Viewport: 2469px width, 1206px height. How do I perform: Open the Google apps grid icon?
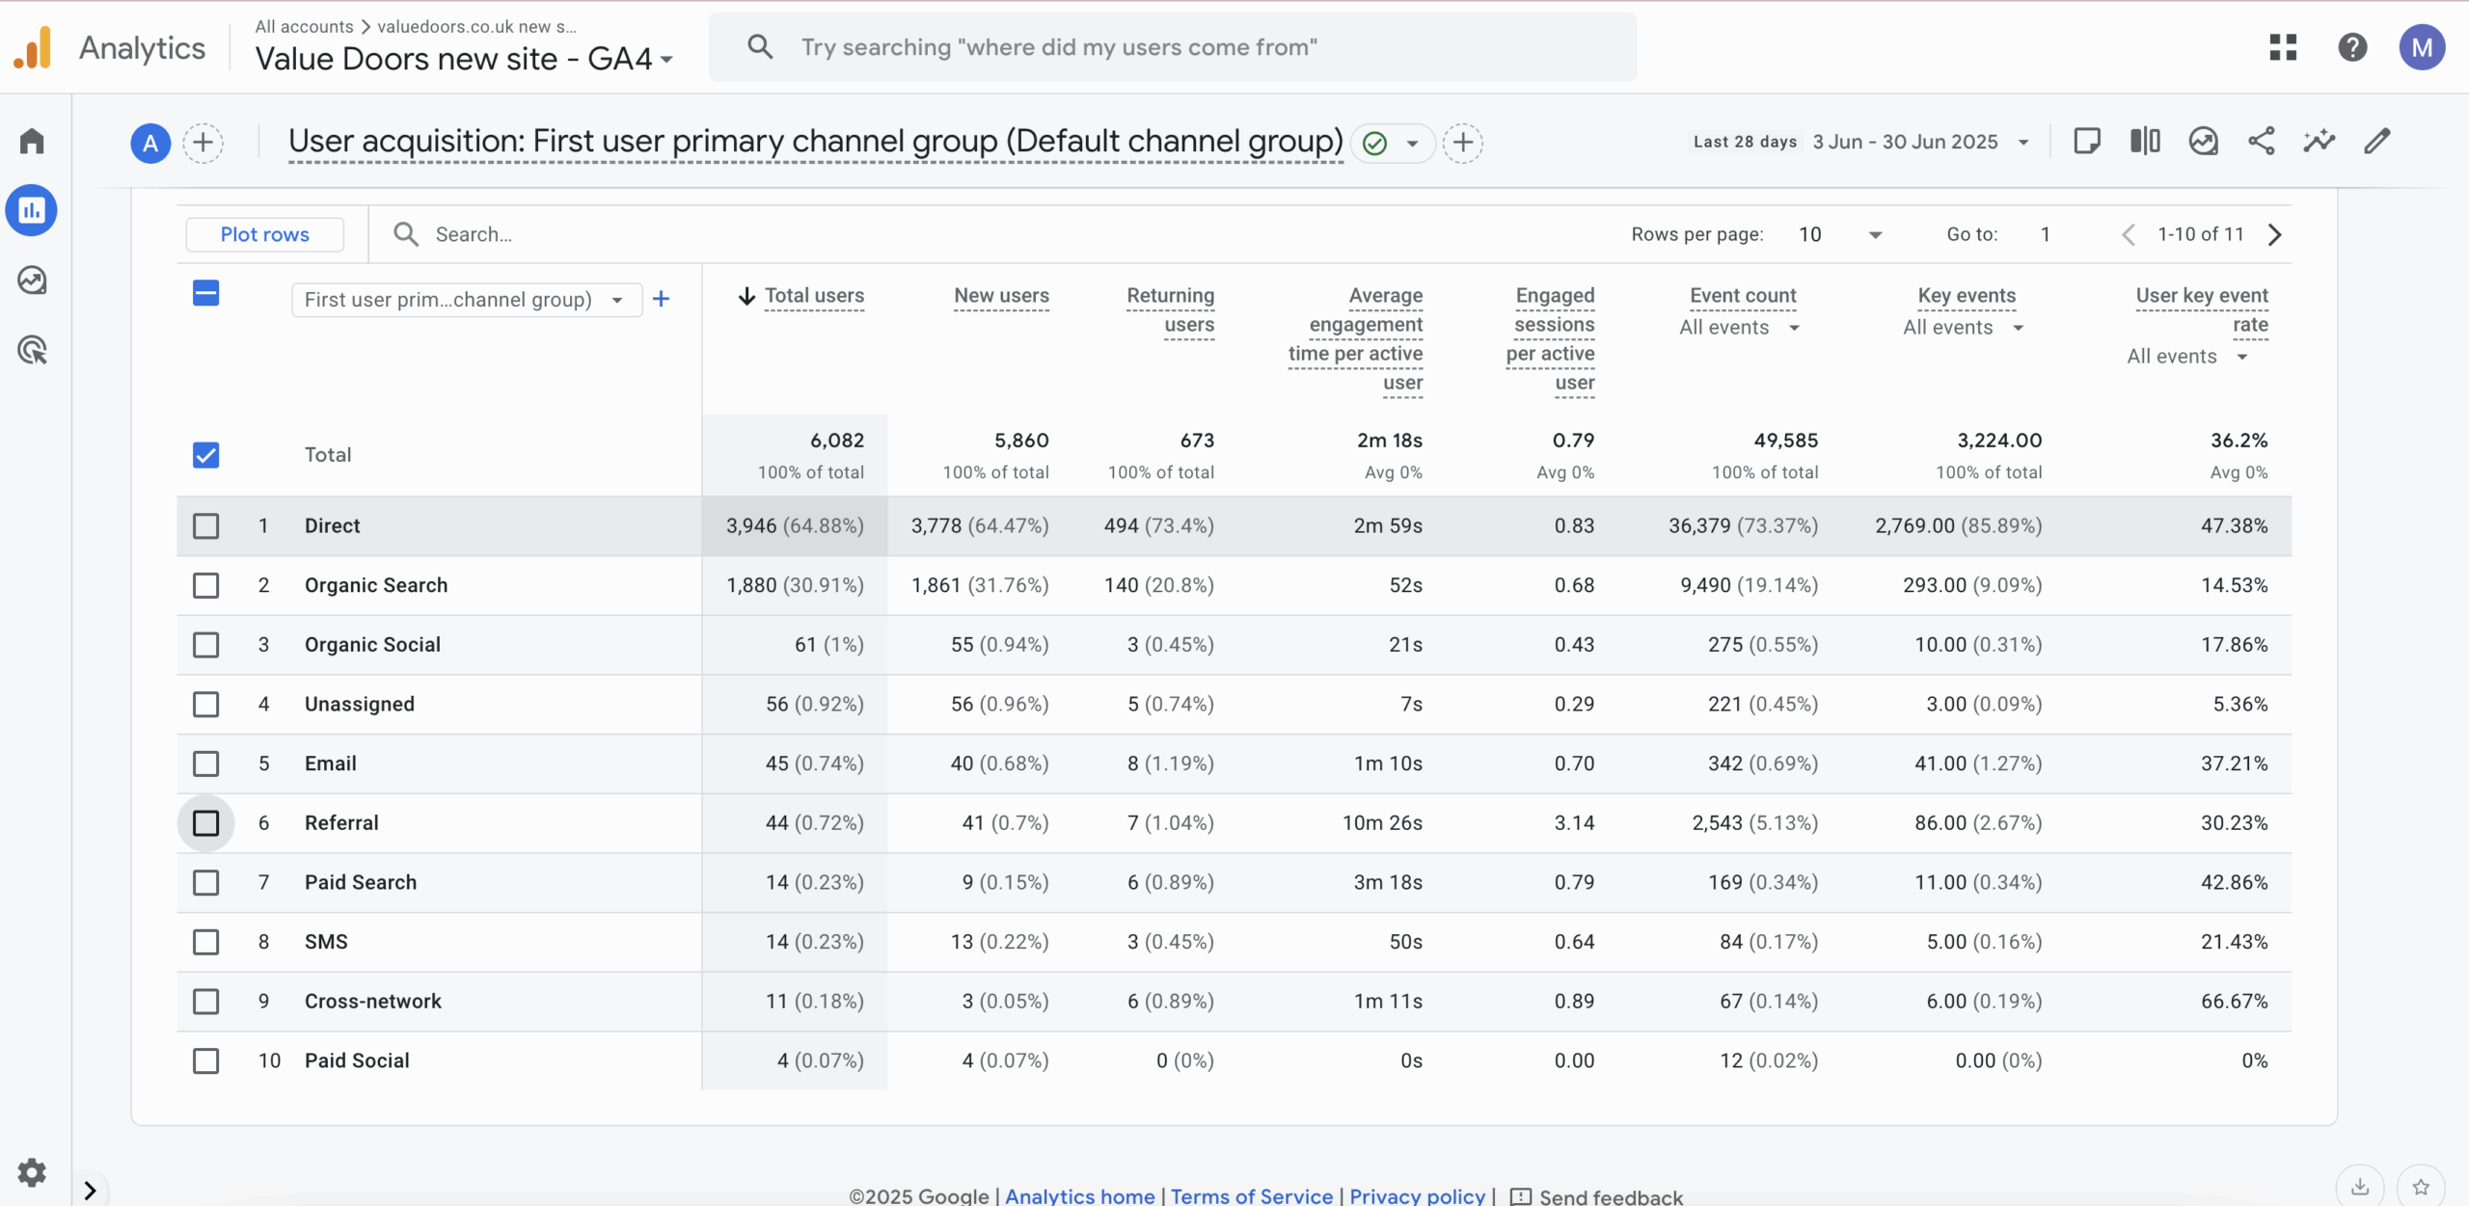click(2283, 47)
